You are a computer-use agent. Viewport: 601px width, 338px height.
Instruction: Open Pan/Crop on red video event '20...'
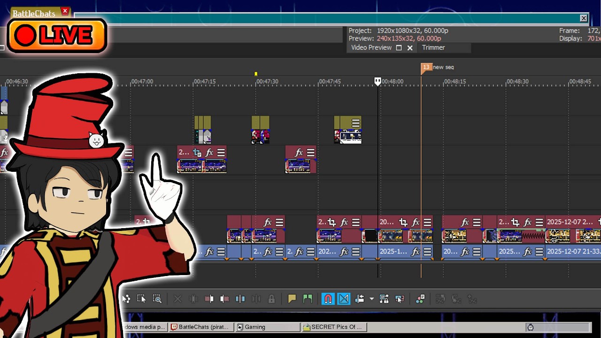point(403,222)
